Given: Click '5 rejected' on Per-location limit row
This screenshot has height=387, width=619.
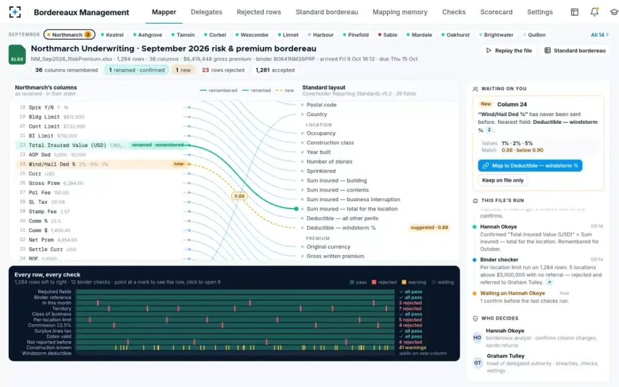Looking at the screenshot, I should click(411, 320).
